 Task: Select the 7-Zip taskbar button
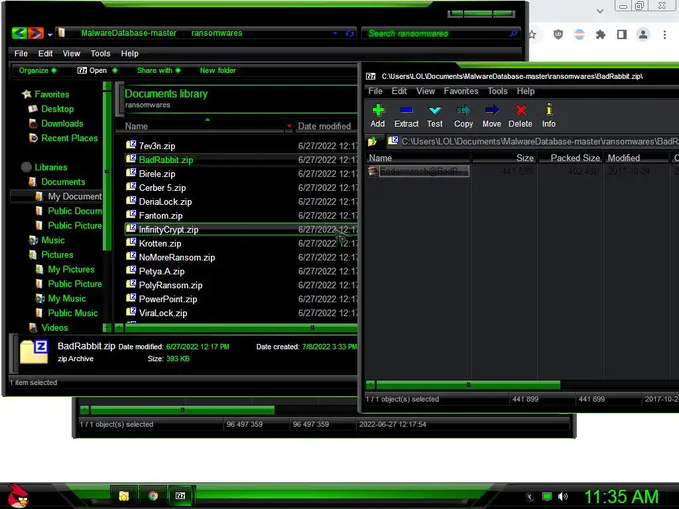180,496
